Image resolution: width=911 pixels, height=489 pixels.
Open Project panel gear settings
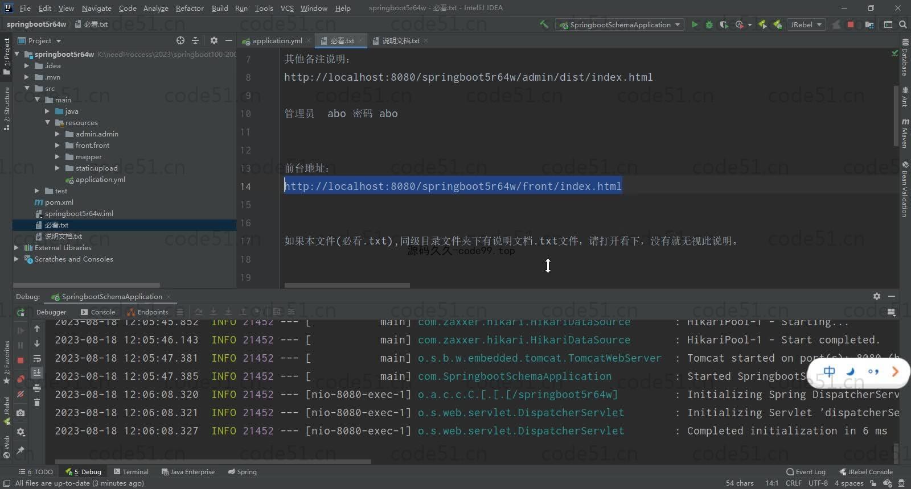point(214,40)
